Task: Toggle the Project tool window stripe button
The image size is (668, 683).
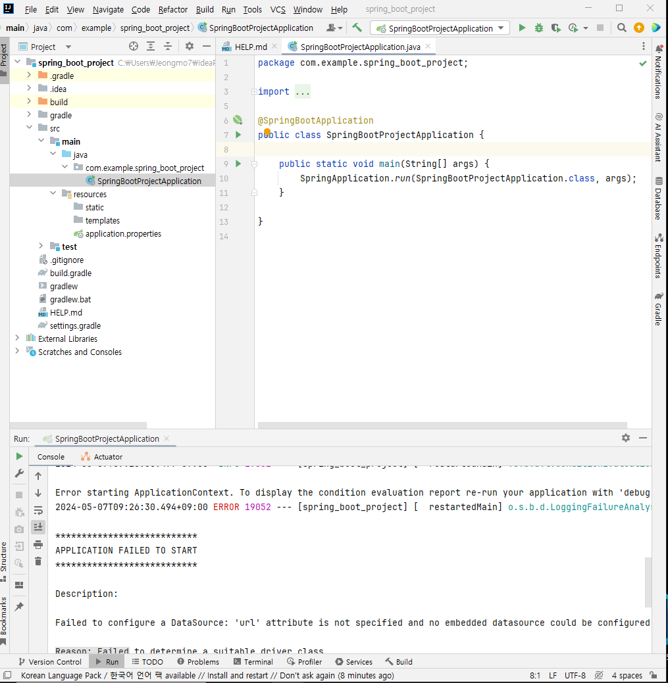Action: coord(4,60)
